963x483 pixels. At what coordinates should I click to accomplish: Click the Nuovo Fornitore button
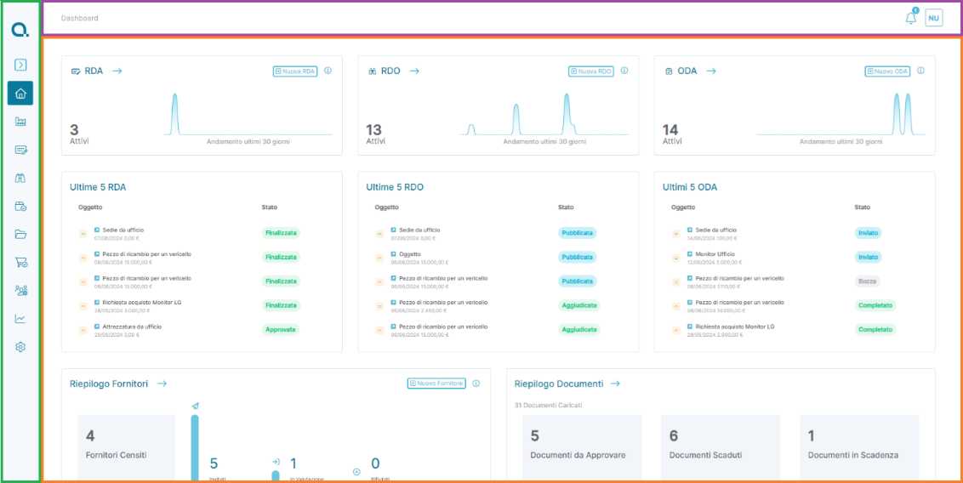pyautogui.click(x=436, y=384)
